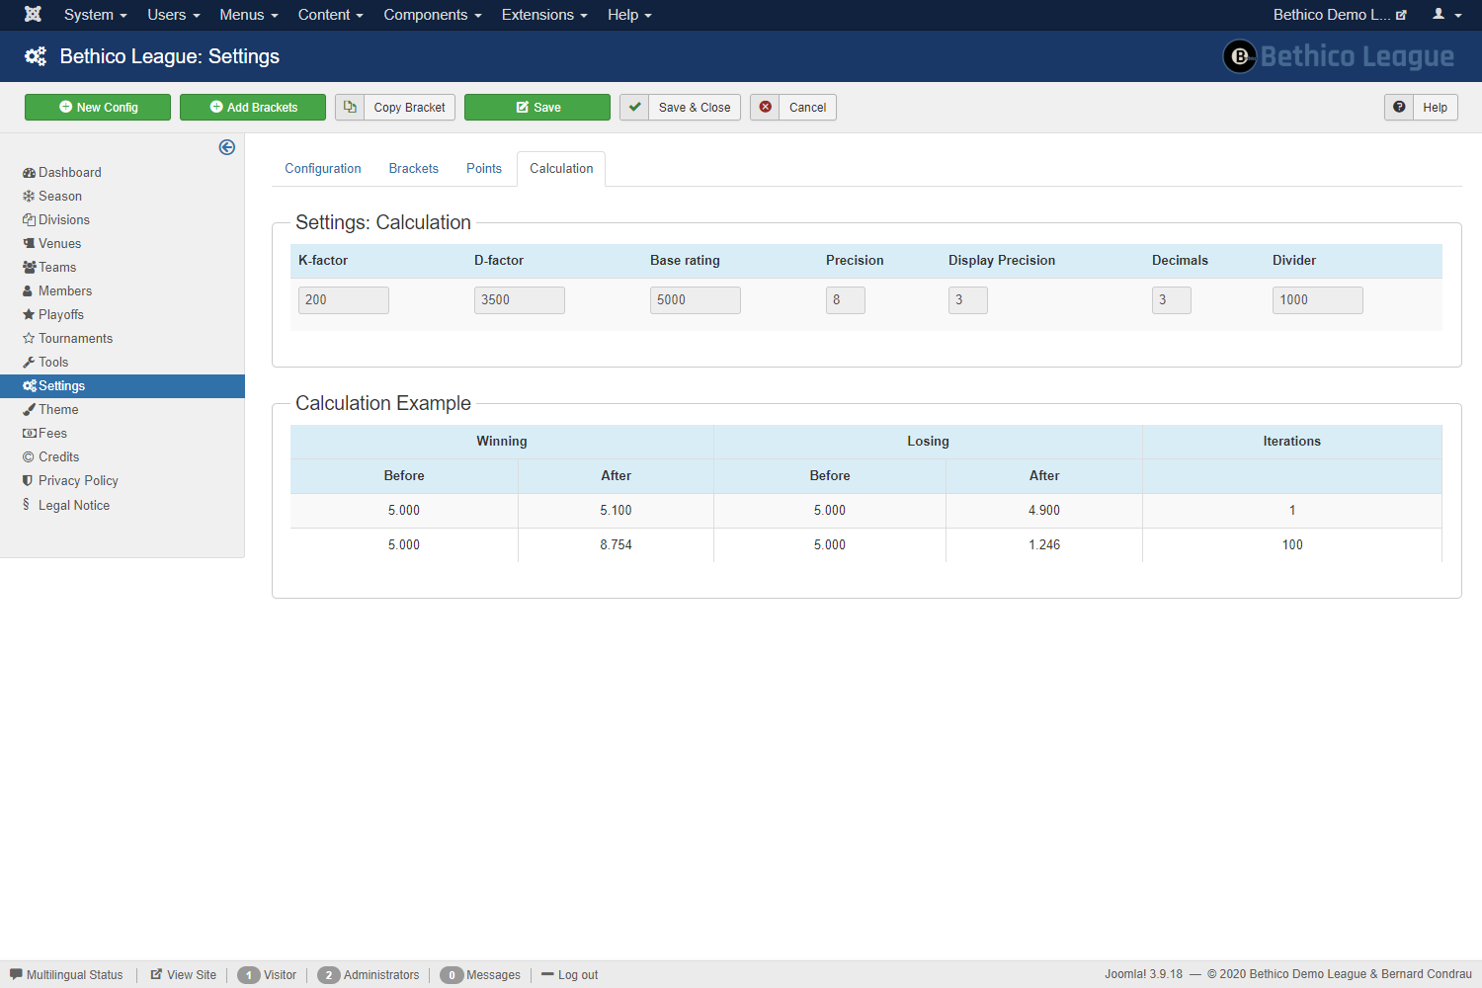Focus the Divider input field
The width and height of the screenshot is (1482, 988).
click(x=1317, y=300)
